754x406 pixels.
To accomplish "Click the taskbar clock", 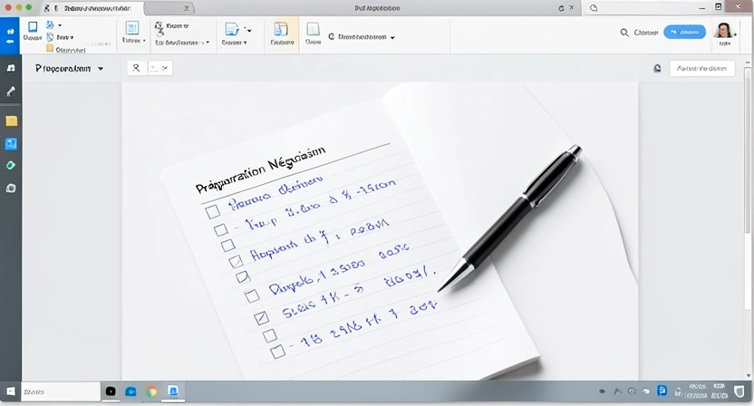I will tap(707, 391).
